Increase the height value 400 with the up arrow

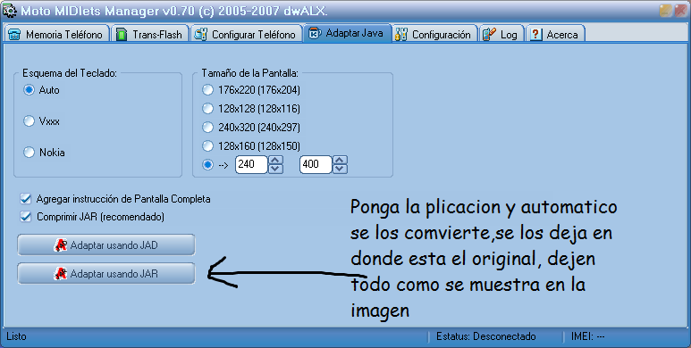(x=340, y=160)
